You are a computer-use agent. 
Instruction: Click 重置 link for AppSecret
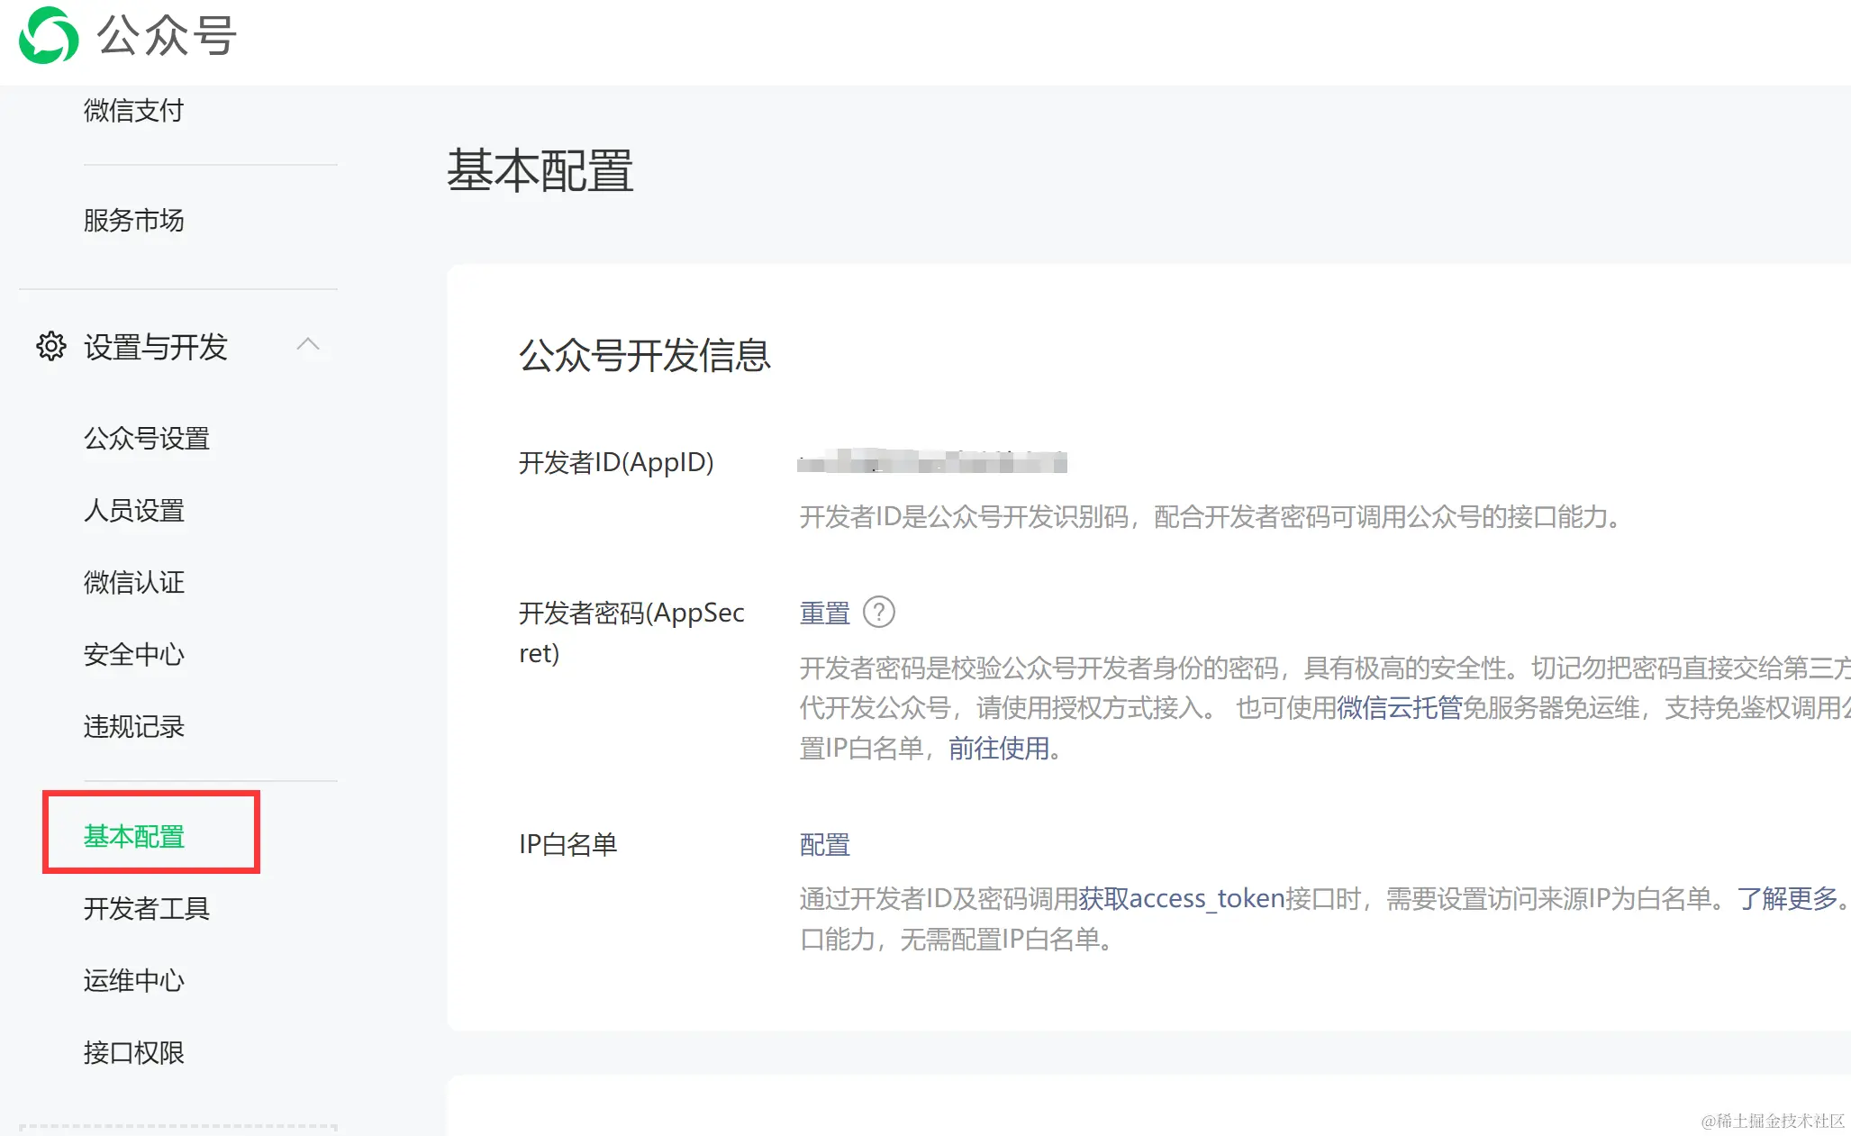click(x=824, y=613)
